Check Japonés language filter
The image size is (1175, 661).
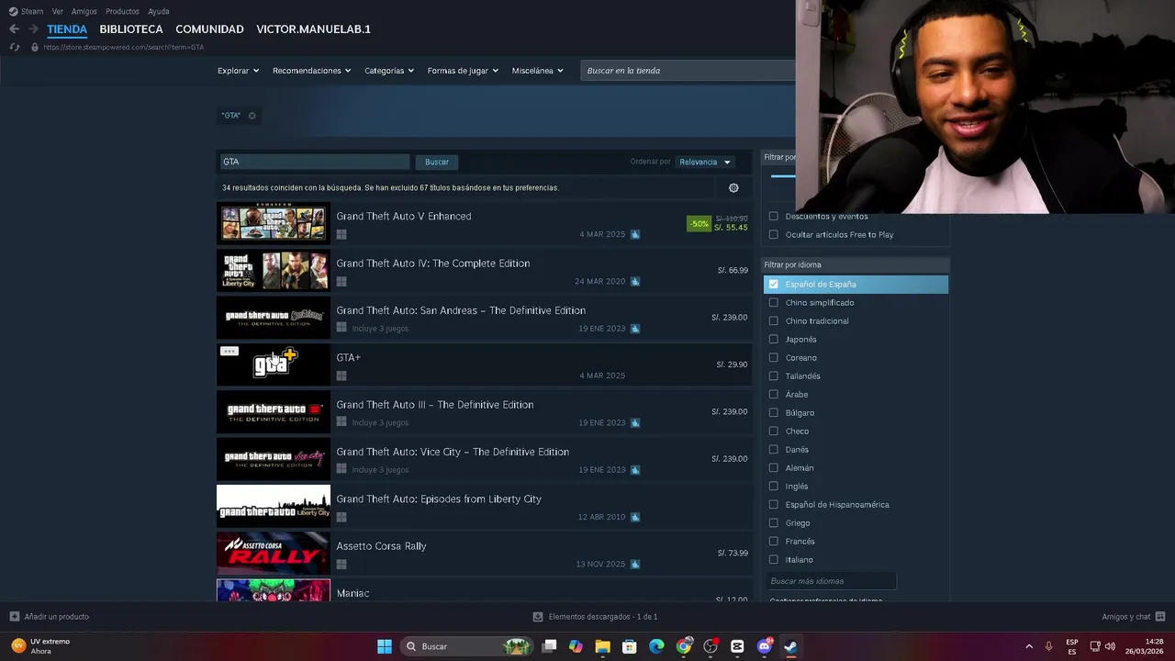(774, 340)
